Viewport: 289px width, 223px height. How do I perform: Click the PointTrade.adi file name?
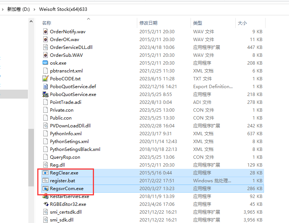click(x=66, y=102)
